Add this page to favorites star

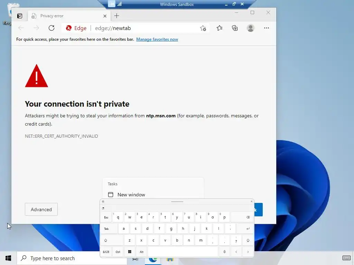tap(203, 28)
